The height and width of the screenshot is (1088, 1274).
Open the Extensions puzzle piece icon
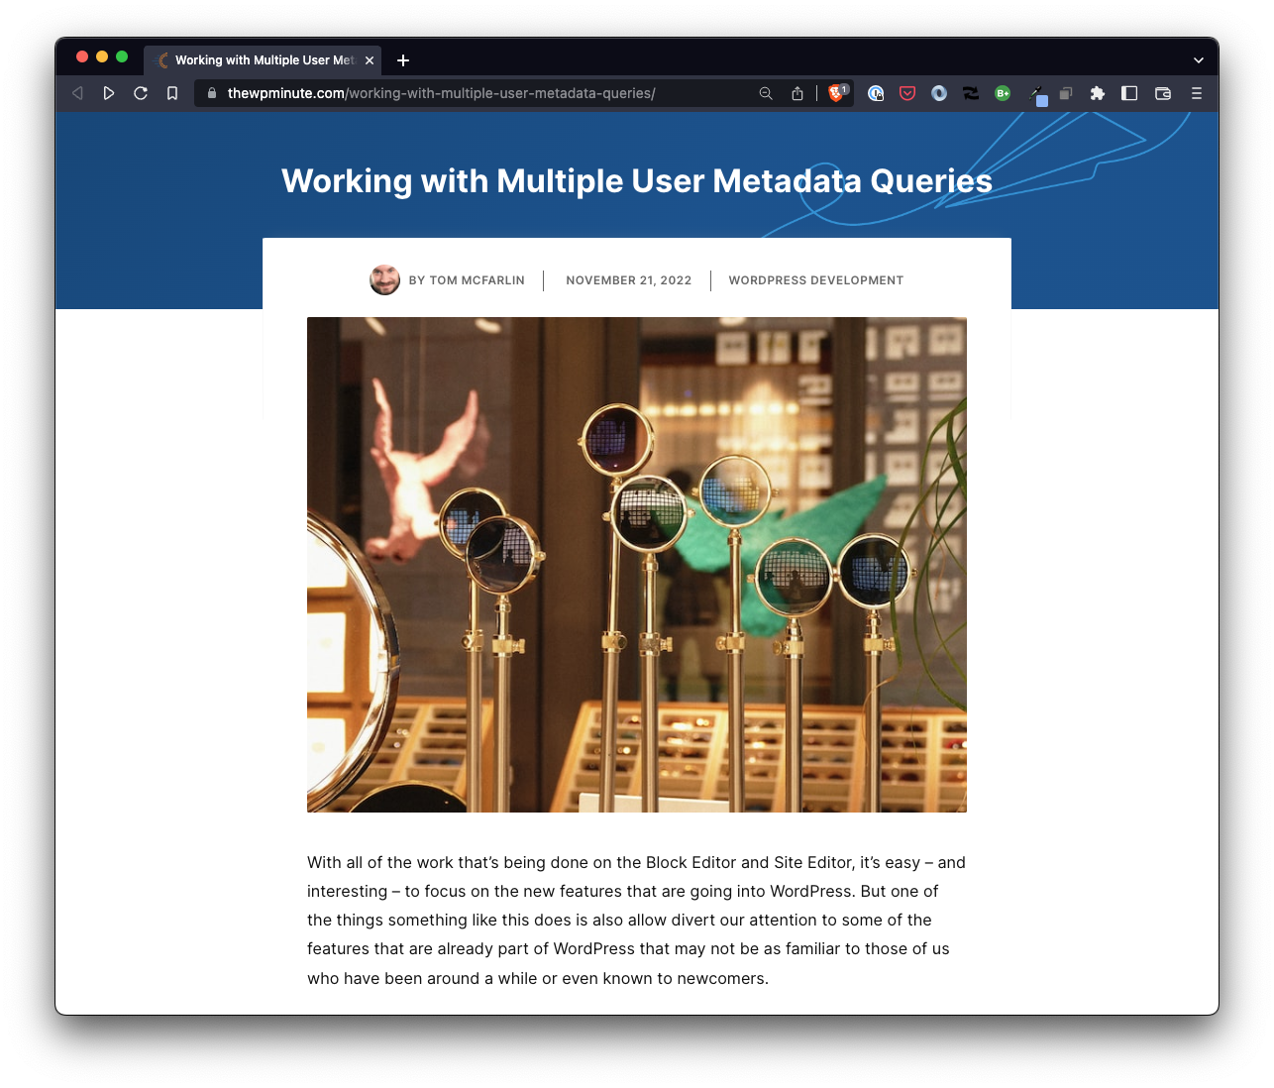coord(1097,93)
